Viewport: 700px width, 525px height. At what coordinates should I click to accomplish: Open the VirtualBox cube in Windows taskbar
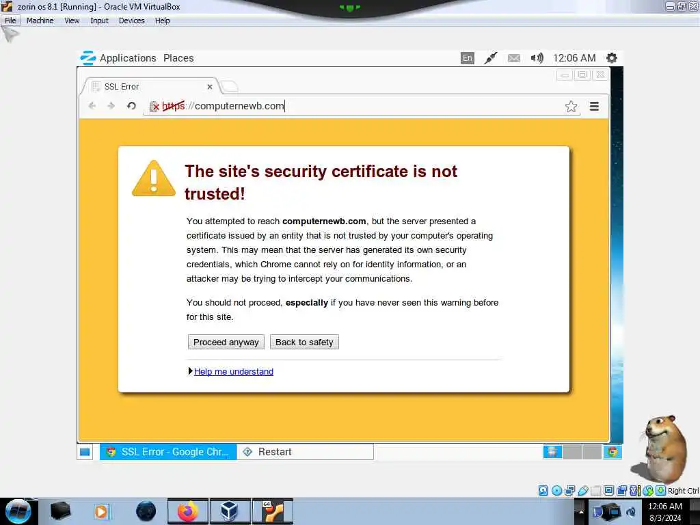click(x=229, y=511)
